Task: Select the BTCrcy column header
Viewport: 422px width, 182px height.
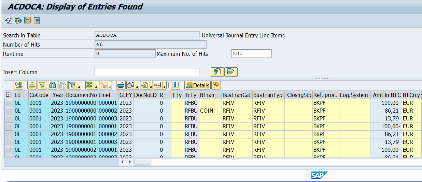Action: 412,95
